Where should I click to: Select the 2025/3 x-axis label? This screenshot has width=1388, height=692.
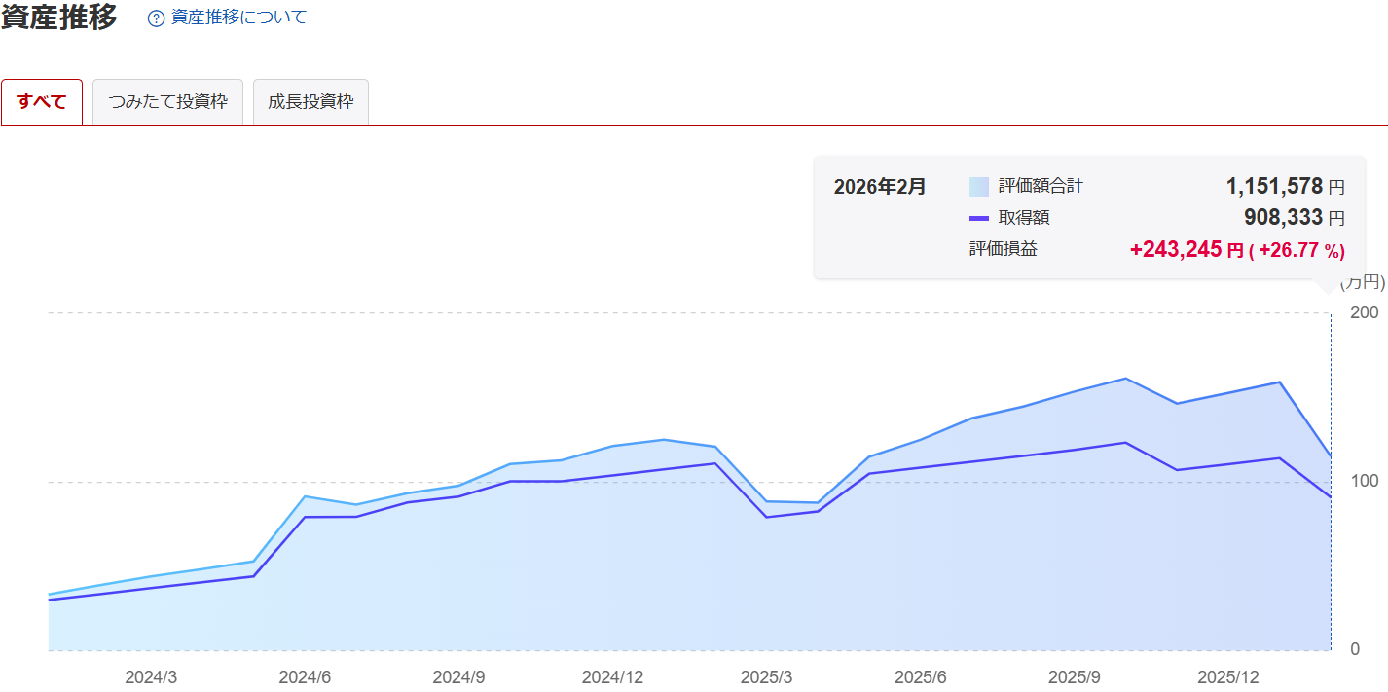pyautogui.click(x=766, y=677)
